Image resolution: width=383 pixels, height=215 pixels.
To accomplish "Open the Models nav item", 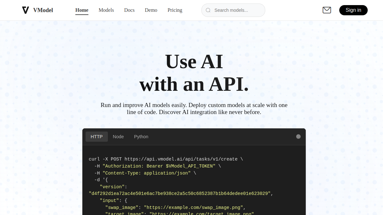I will coord(106,10).
